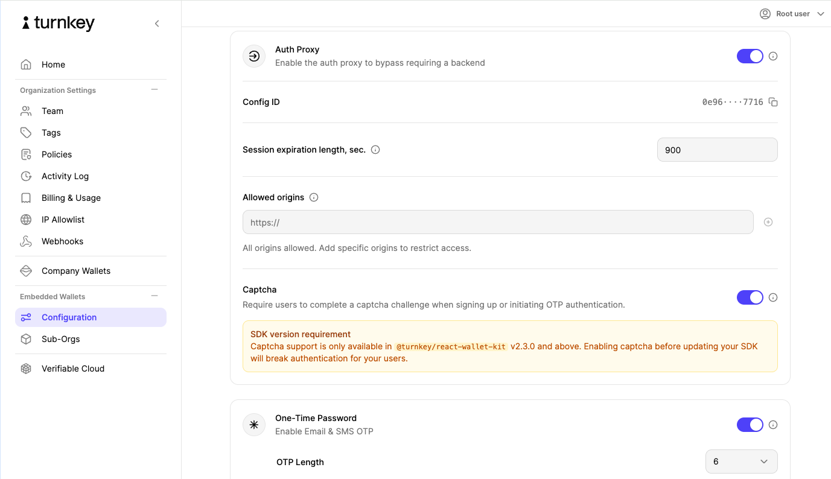Click the "All origins allowed" note
Image resolution: width=831 pixels, height=479 pixels.
[357, 248]
